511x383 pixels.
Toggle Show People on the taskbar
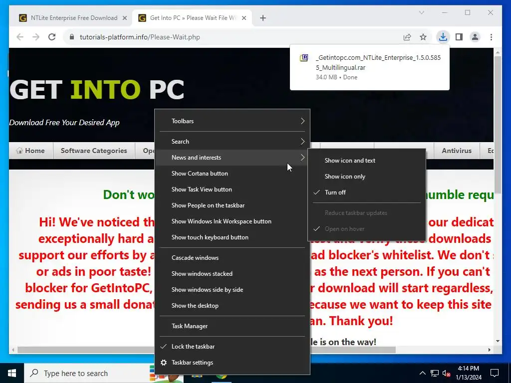(232, 205)
